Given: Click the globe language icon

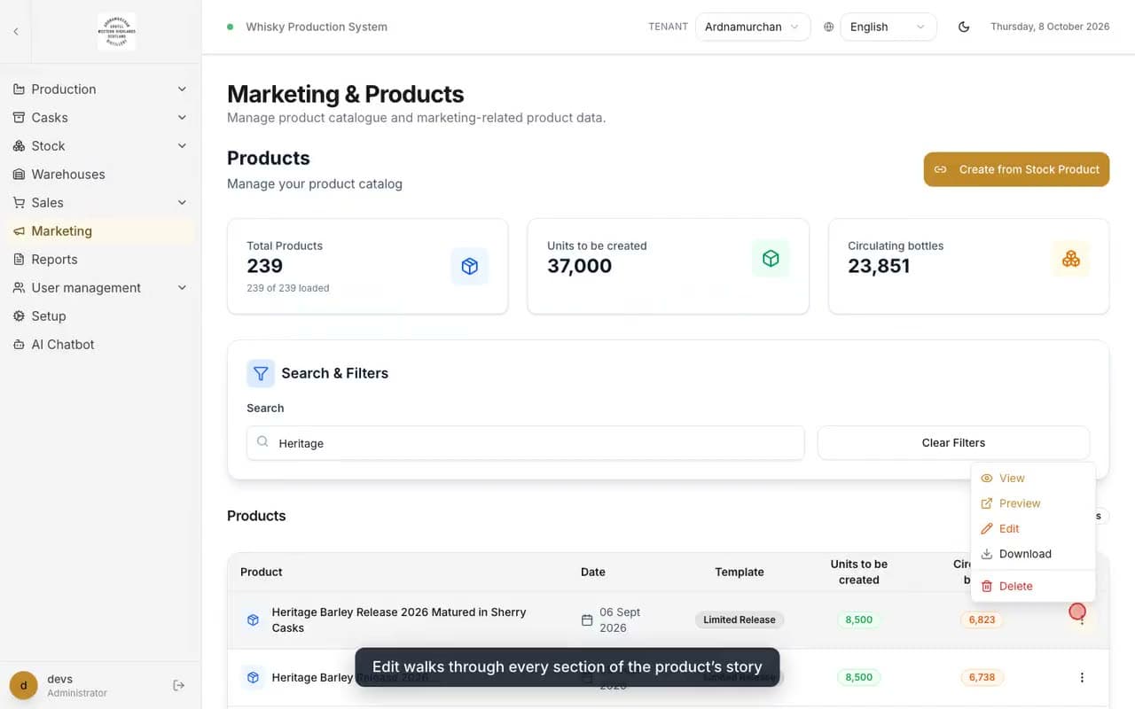Looking at the screenshot, I should [x=828, y=27].
